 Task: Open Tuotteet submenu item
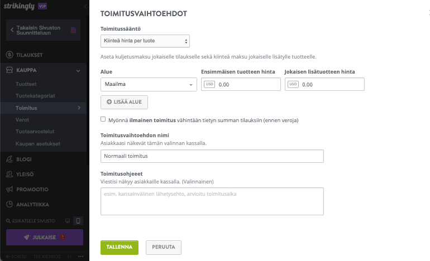pyautogui.click(x=26, y=84)
